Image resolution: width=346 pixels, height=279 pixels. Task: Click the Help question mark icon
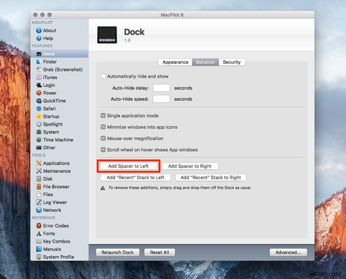point(39,39)
